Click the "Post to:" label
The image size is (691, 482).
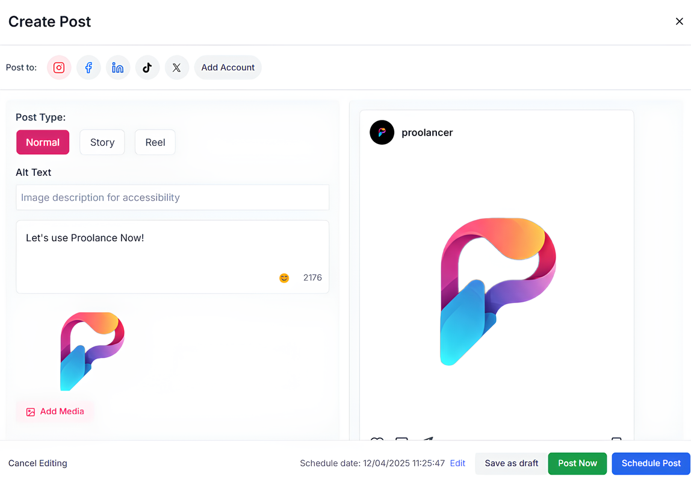tap(21, 67)
